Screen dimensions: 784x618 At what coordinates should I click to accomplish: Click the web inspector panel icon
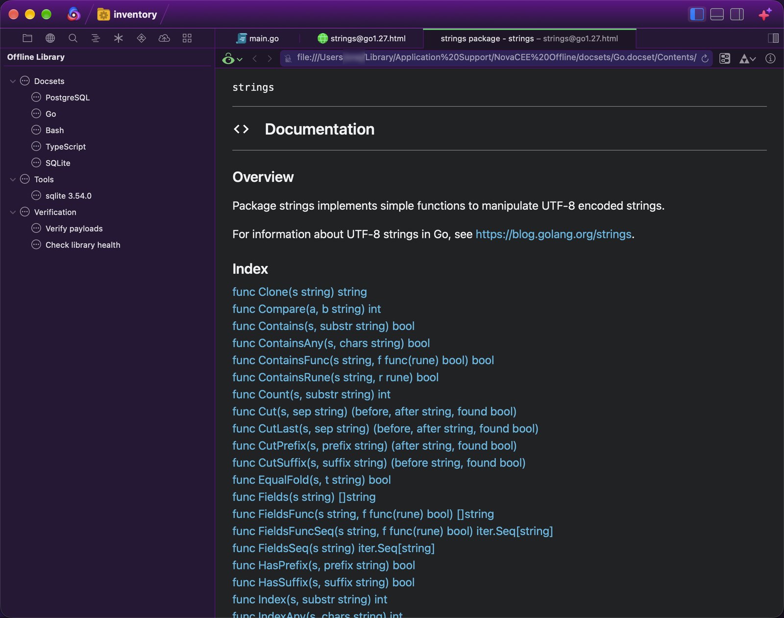click(725, 58)
